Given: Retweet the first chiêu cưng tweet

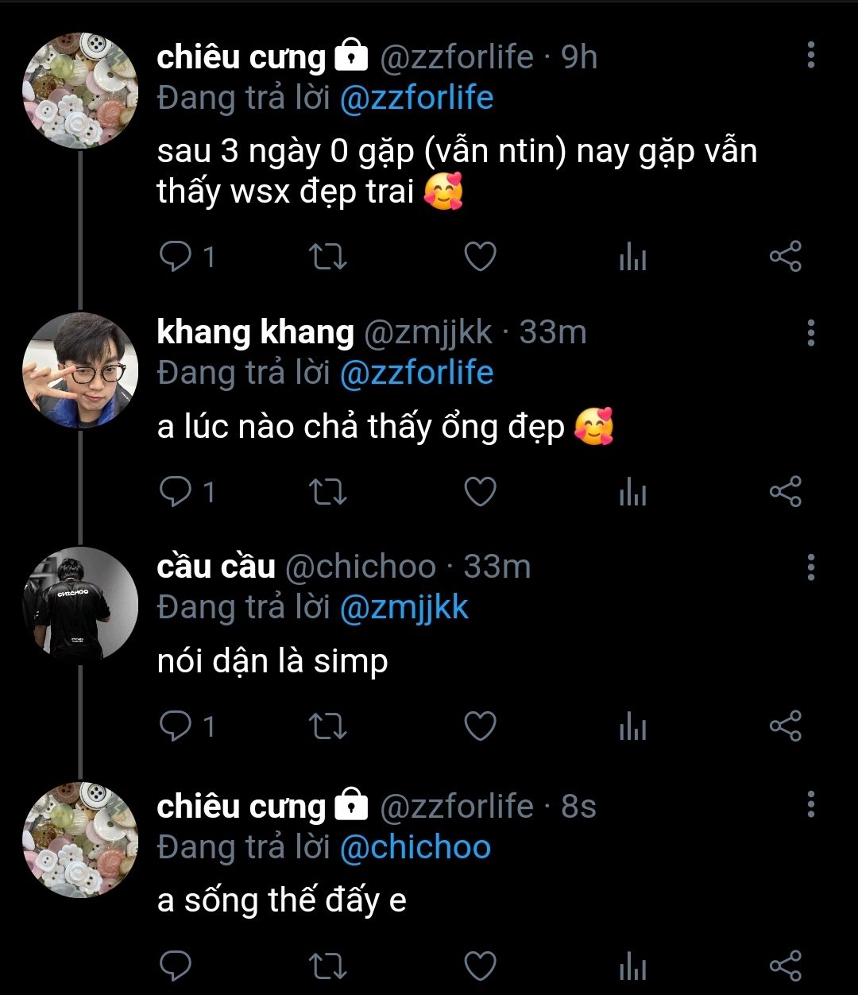Looking at the screenshot, I should pyautogui.click(x=327, y=257).
